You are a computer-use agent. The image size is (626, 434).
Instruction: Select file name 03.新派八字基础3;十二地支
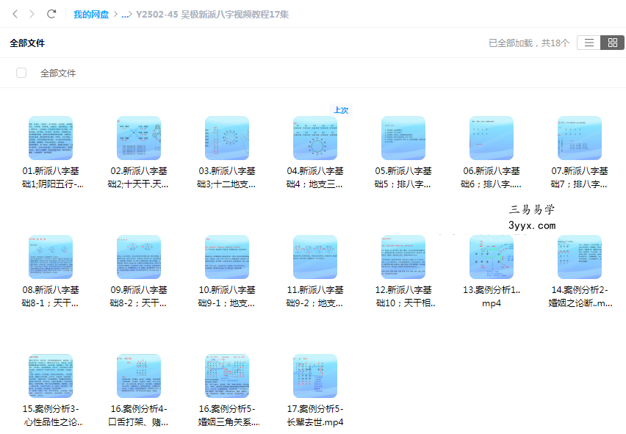coord(226,178)
